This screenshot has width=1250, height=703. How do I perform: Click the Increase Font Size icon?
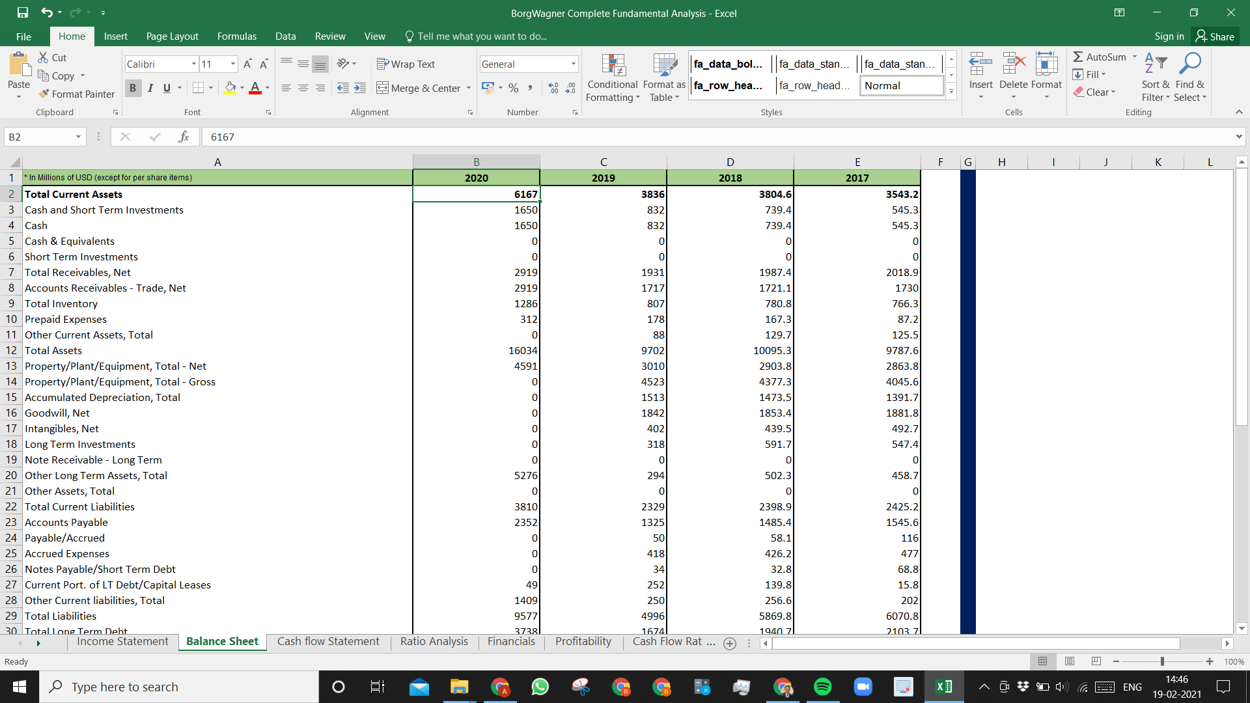tap(247, 64)
